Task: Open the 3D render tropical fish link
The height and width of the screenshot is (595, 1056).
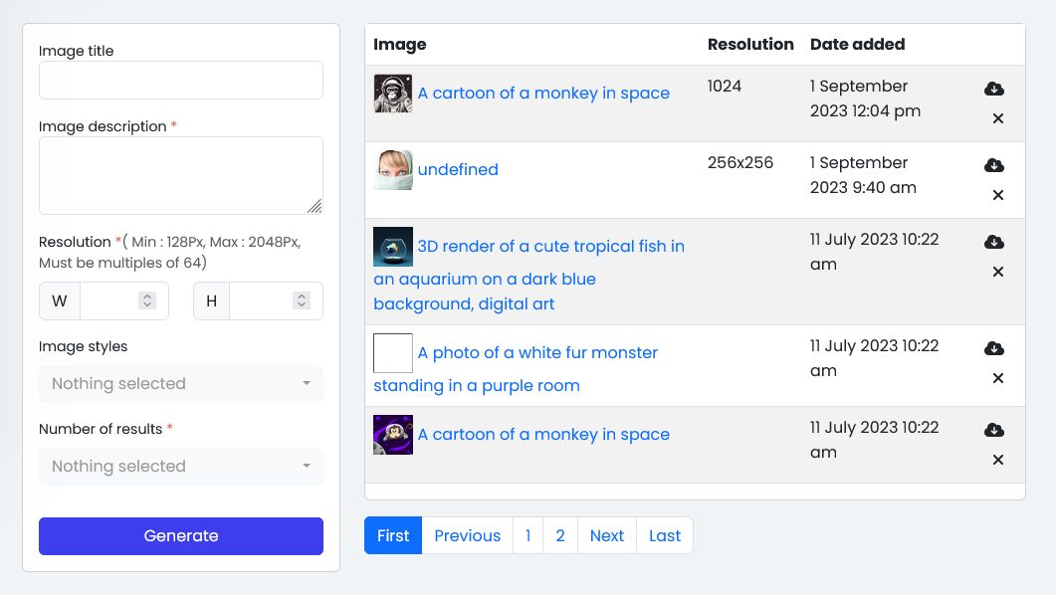Action: pos(550,247)
